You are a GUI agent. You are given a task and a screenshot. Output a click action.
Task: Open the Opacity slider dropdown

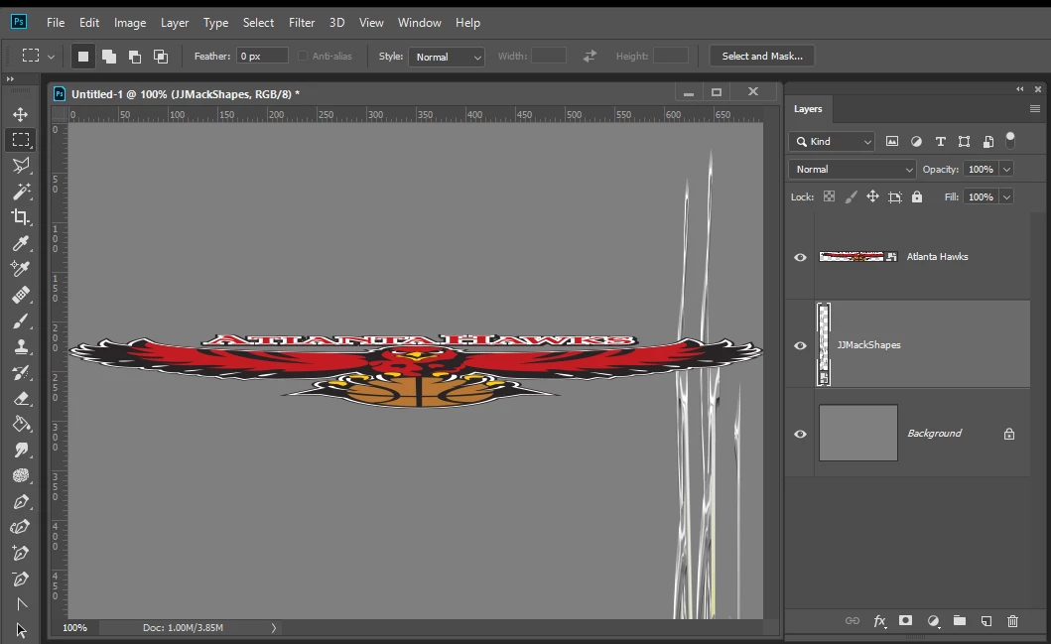pyautogui.click(x=1006, y=170)
